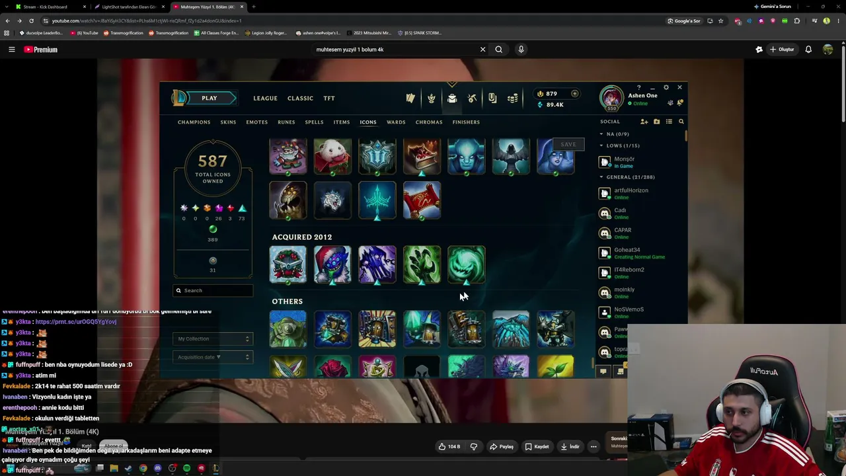846x476 pixels.
Task: Click the YouTube Kaydet save button
Action: coord(536,447)
